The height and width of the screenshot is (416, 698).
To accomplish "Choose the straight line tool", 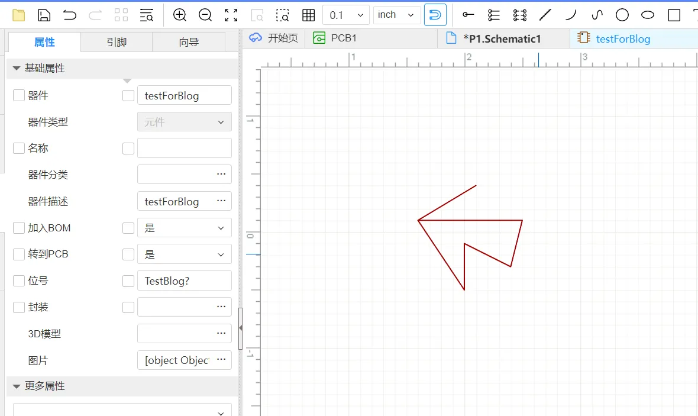I will point(545,15).
